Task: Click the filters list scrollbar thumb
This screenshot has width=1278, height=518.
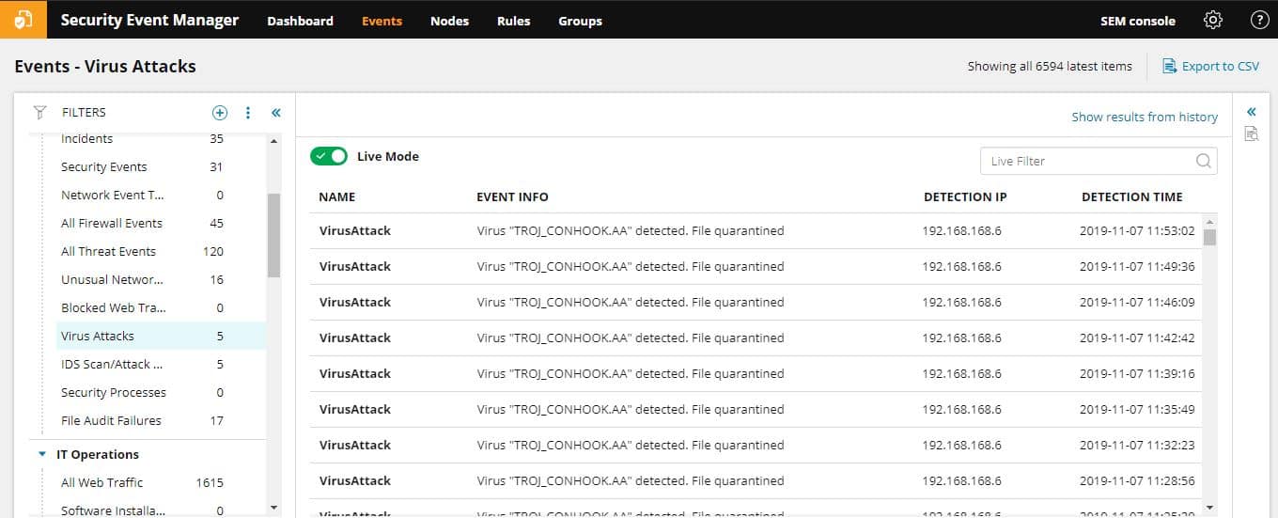Action: click(273, 235)
